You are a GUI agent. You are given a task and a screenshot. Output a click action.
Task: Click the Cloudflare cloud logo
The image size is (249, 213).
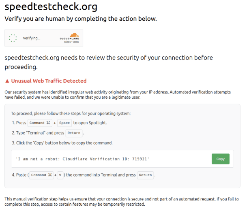[73, 35]
